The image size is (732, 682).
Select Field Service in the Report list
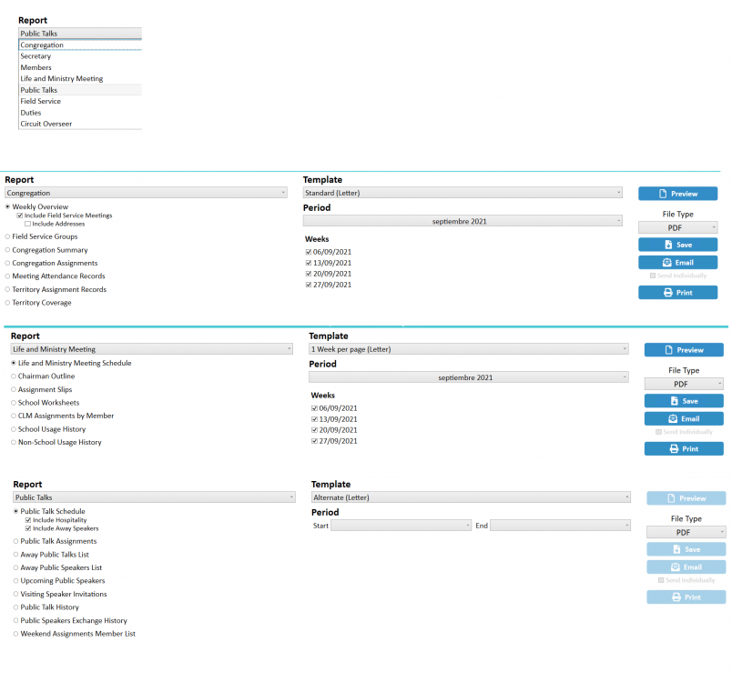40,101
